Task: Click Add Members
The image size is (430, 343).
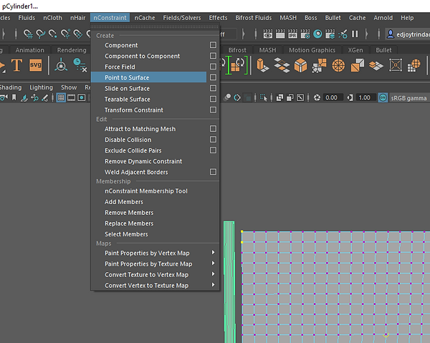Action: 124,202
